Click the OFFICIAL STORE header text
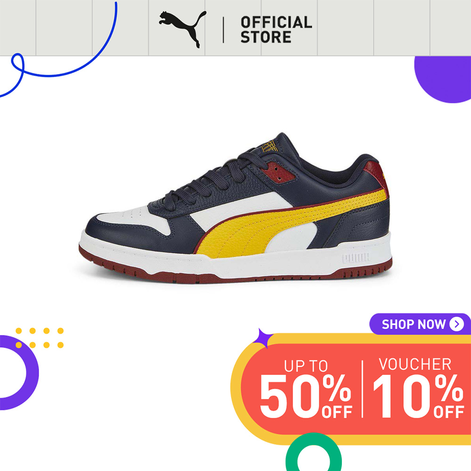This screenshot has height=471, width=471. (x=276, y=30)
